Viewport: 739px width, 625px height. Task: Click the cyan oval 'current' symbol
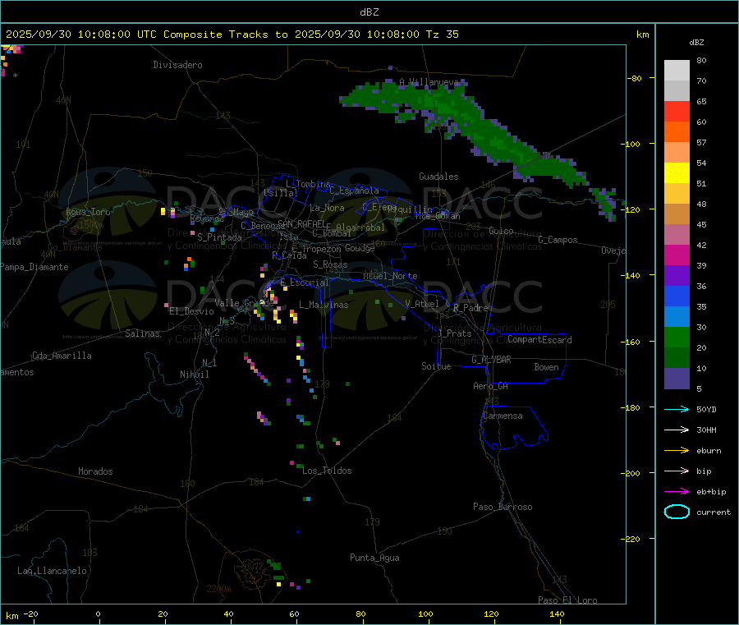(x=677, y=512)
